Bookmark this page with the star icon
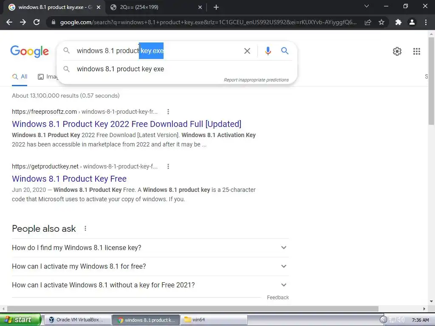 381,22
